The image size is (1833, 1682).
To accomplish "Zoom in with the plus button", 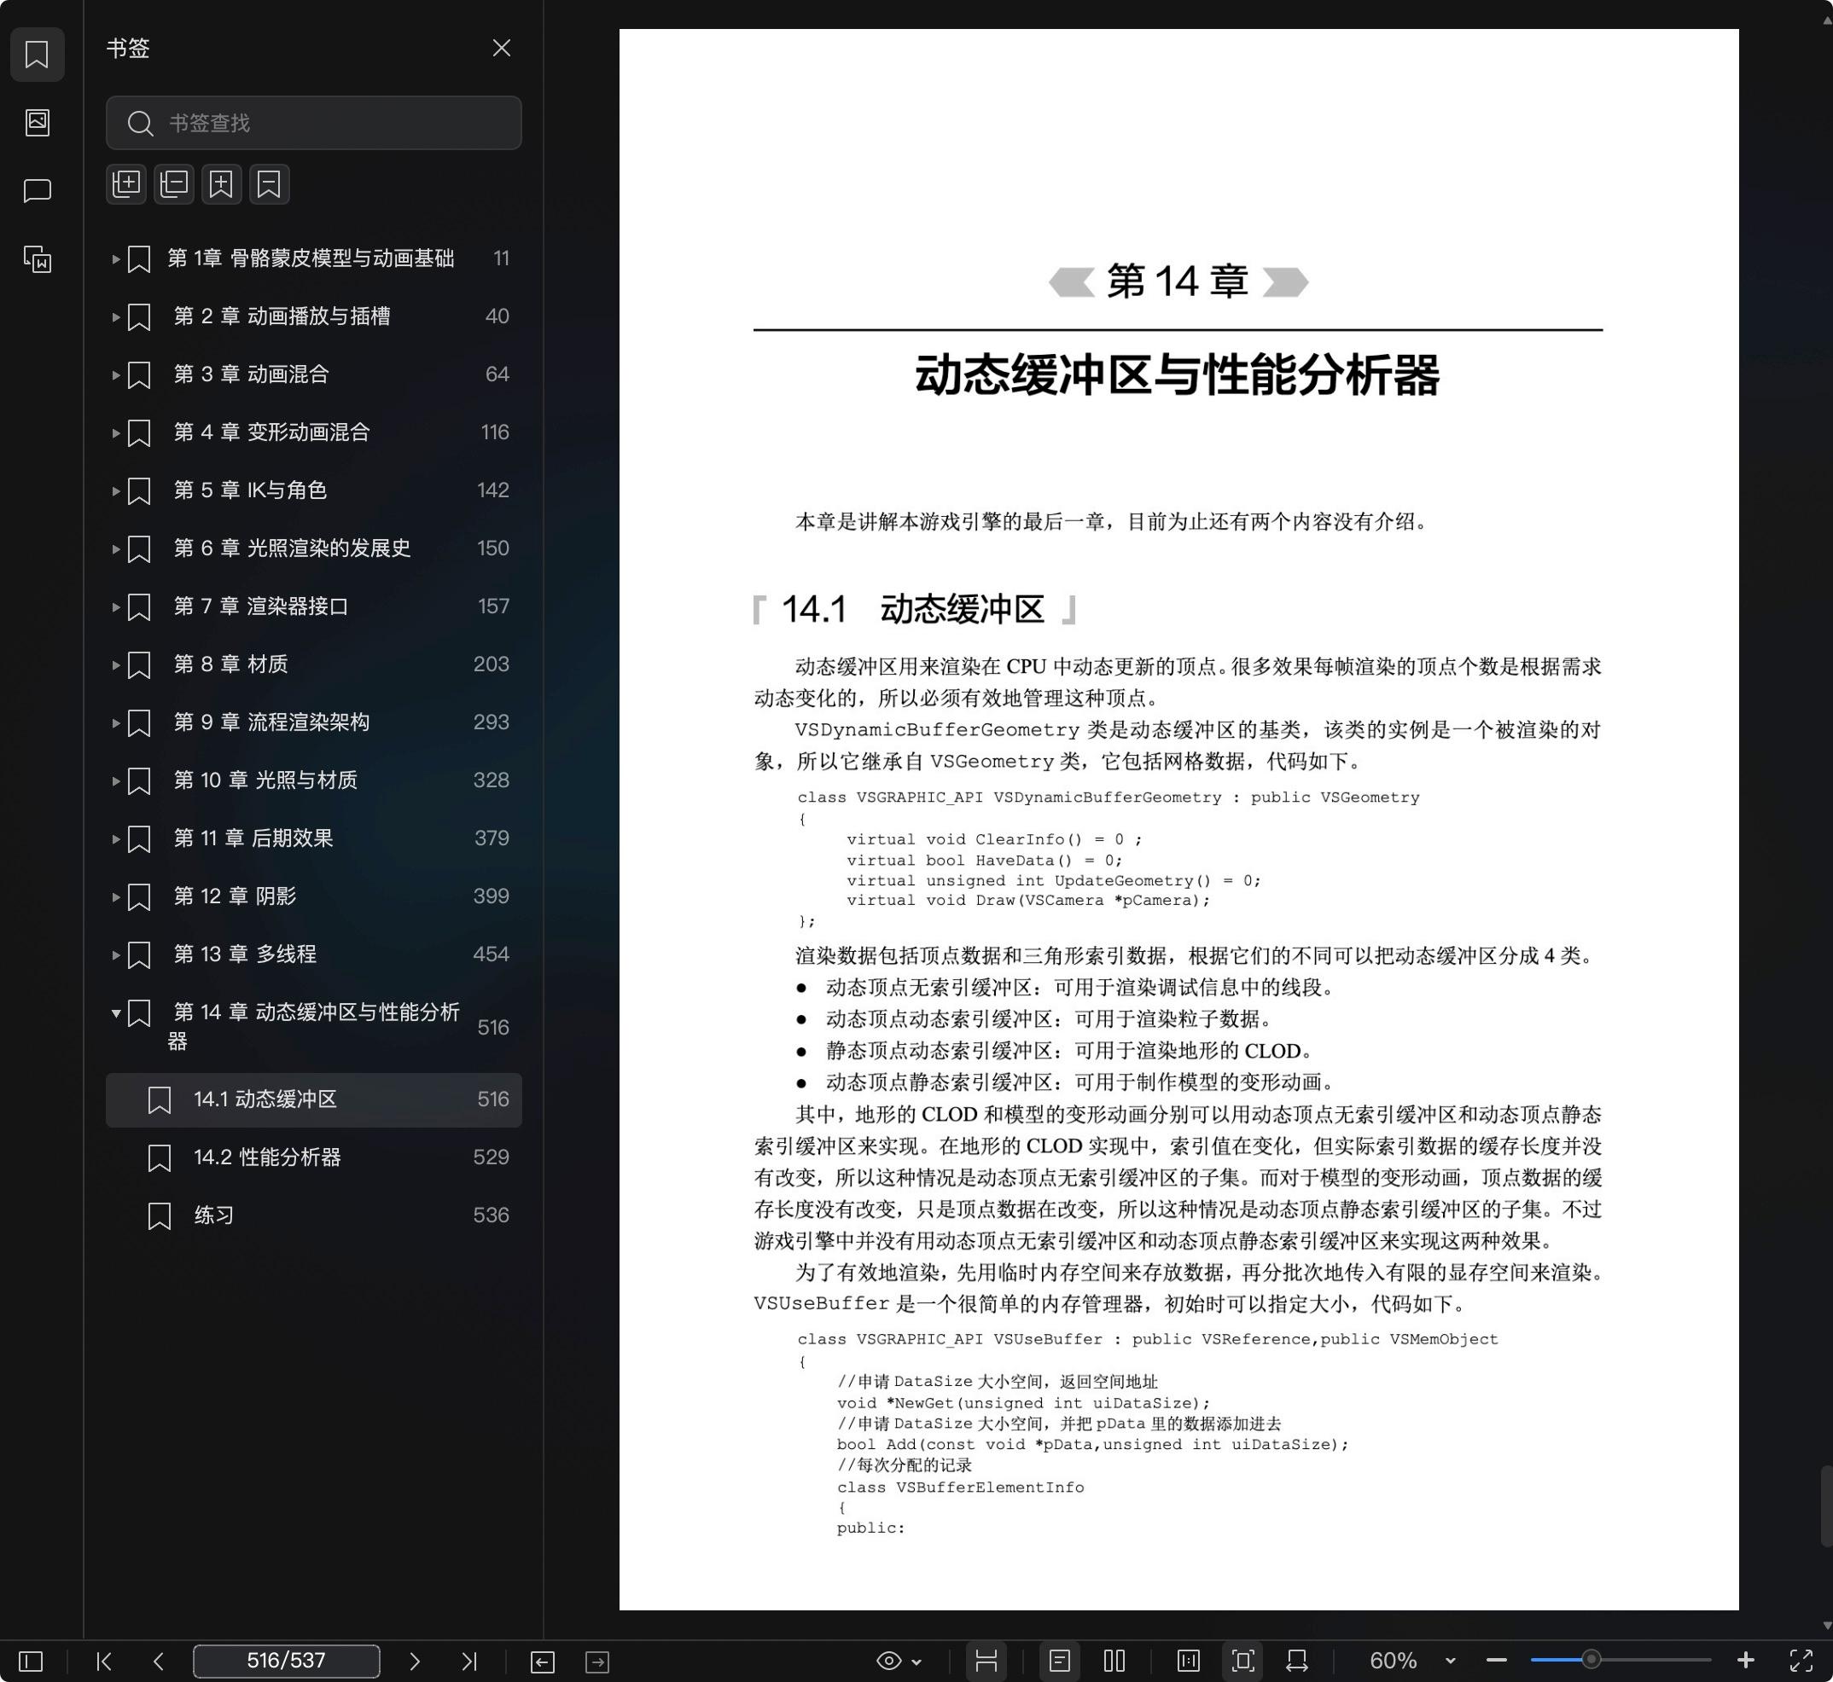I will coord(1746,1661).
